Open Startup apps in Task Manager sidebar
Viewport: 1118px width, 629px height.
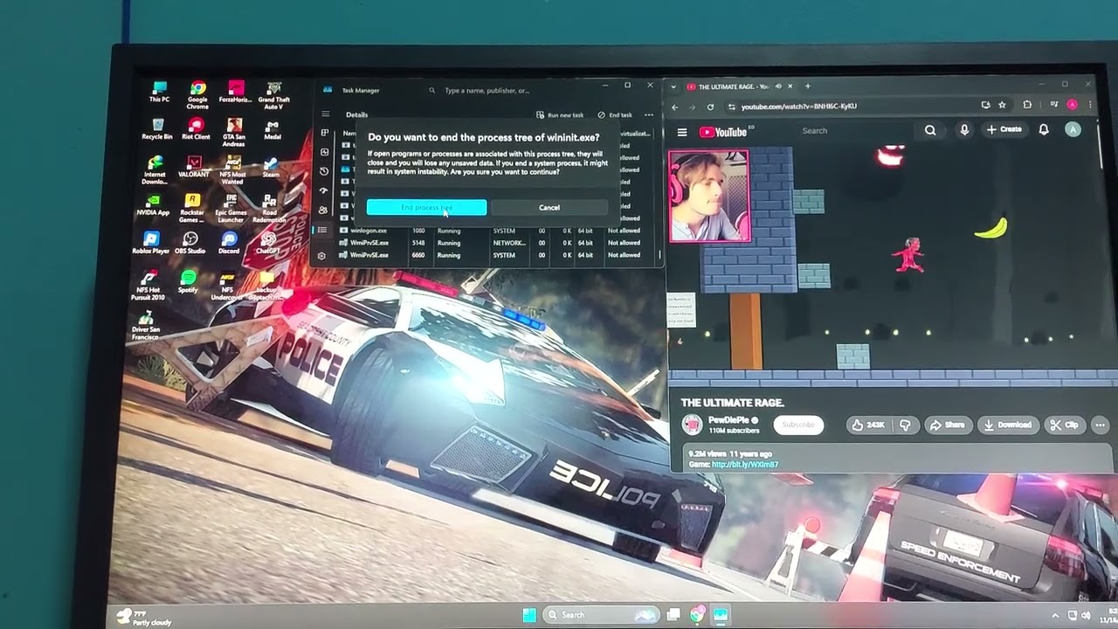coord(324,190)
